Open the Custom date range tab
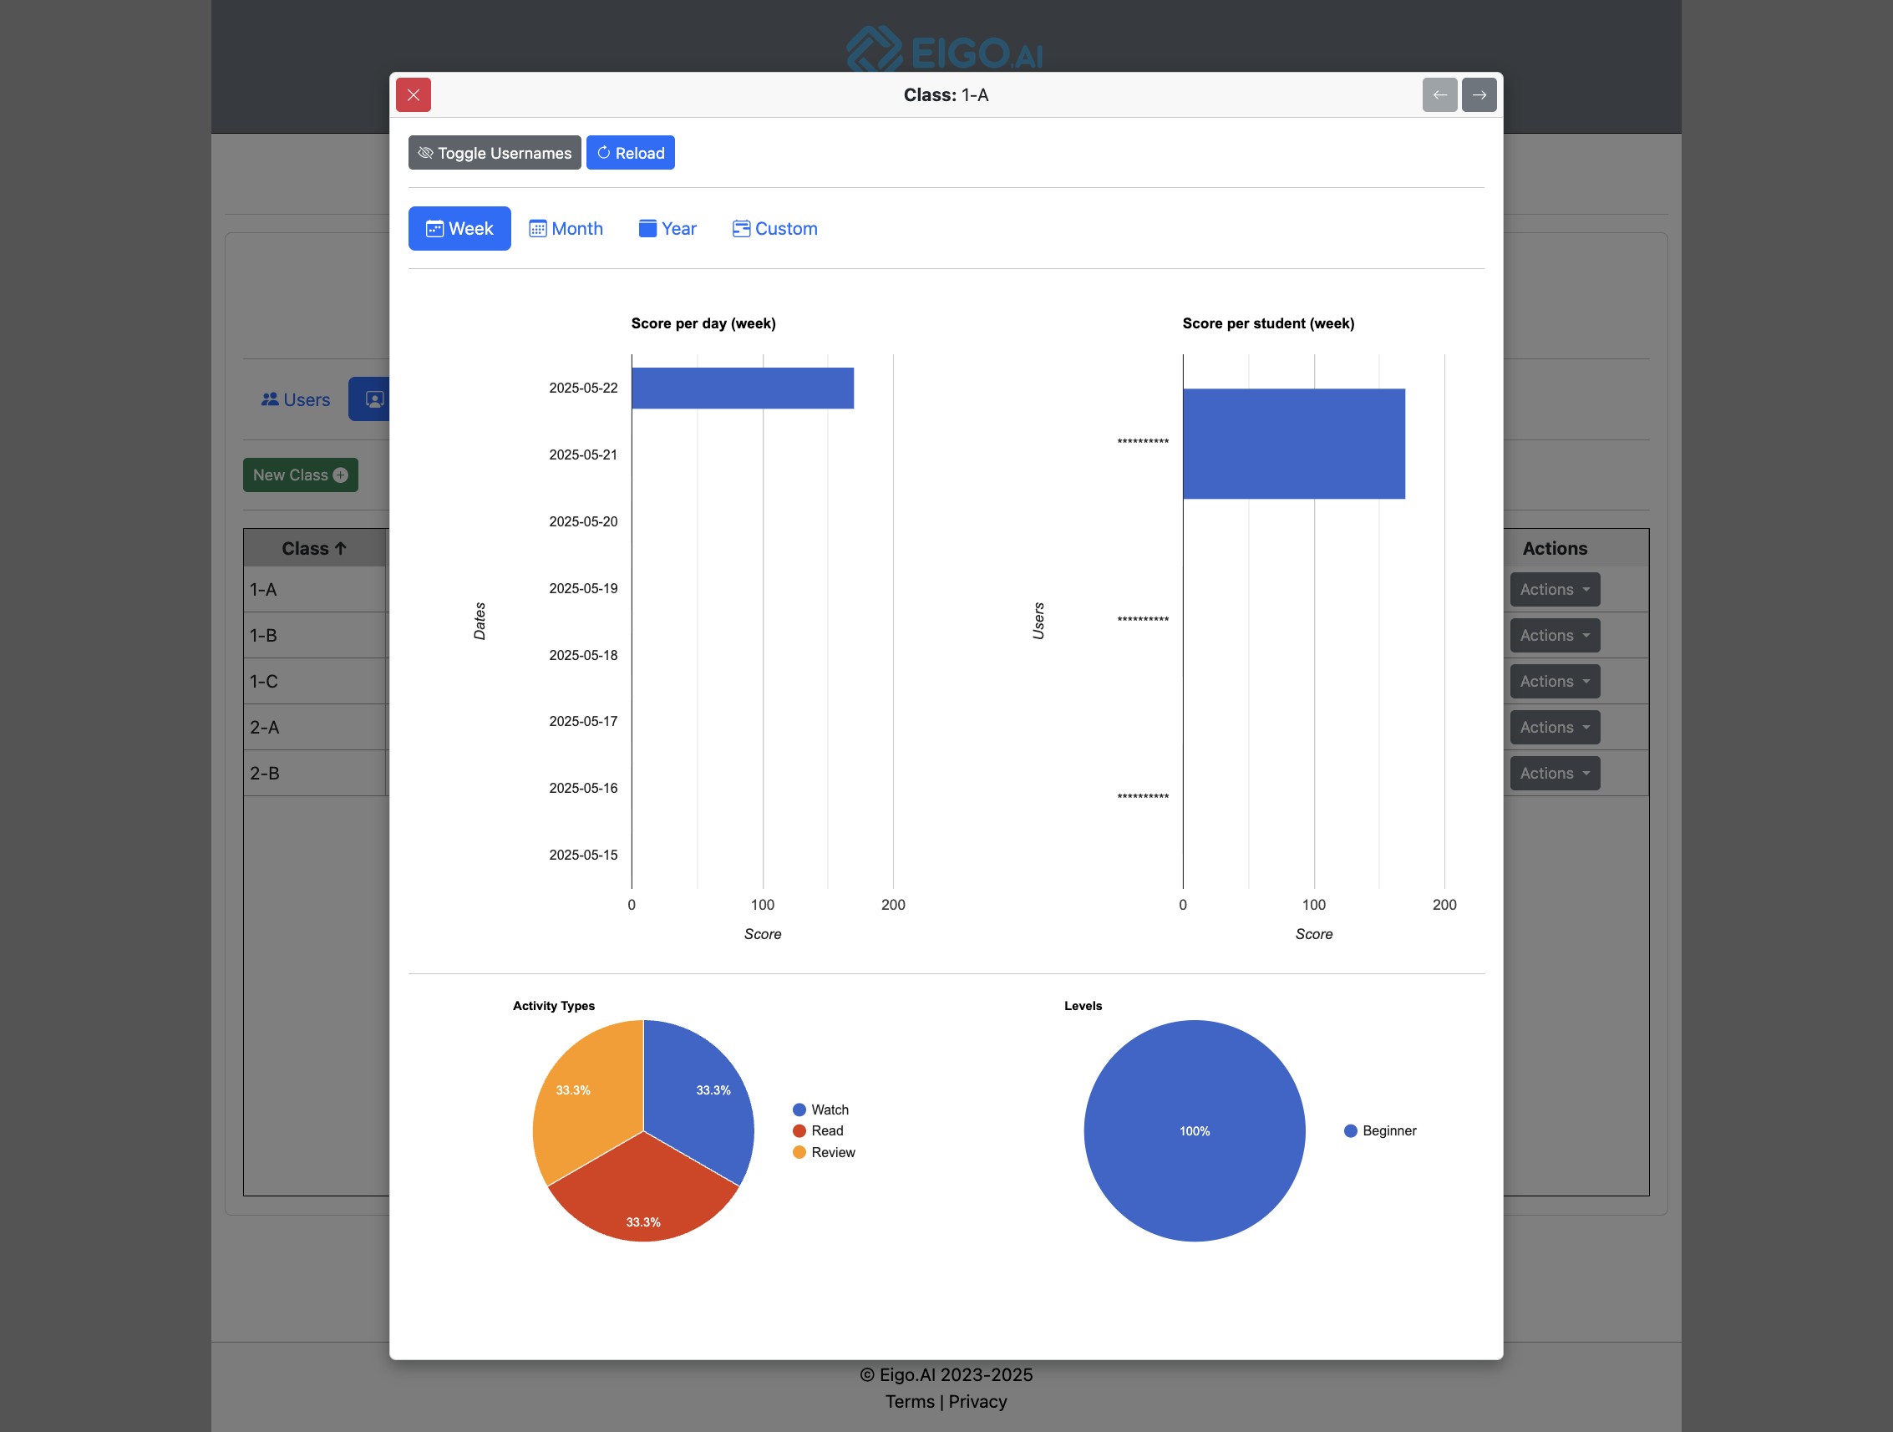This screenshot has height=1432, width=1893. [775, 229]
